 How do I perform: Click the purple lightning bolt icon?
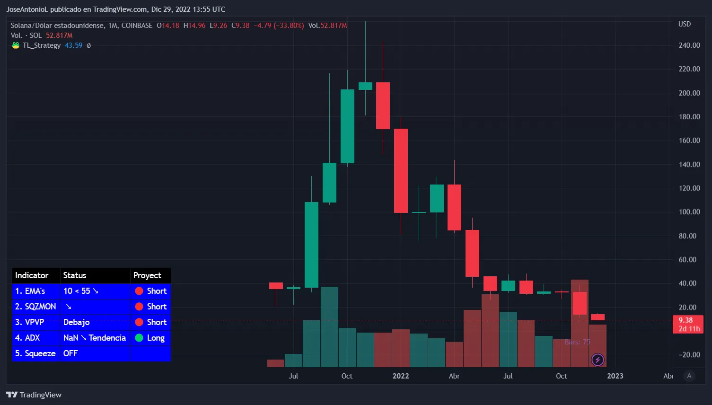pos(598,360)
